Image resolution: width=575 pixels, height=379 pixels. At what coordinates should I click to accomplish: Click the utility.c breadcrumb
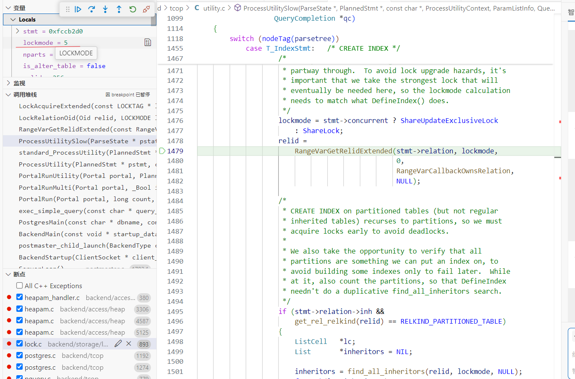point(214,8)
